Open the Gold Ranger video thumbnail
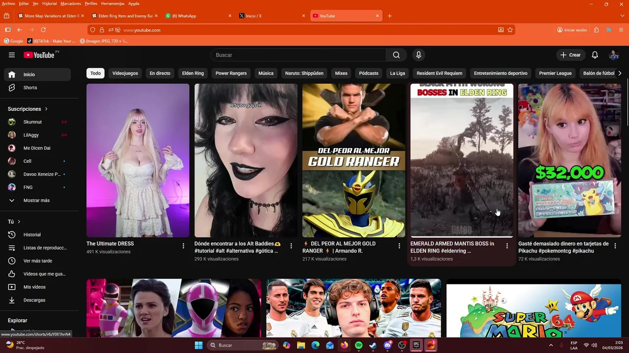 [354, 160]
